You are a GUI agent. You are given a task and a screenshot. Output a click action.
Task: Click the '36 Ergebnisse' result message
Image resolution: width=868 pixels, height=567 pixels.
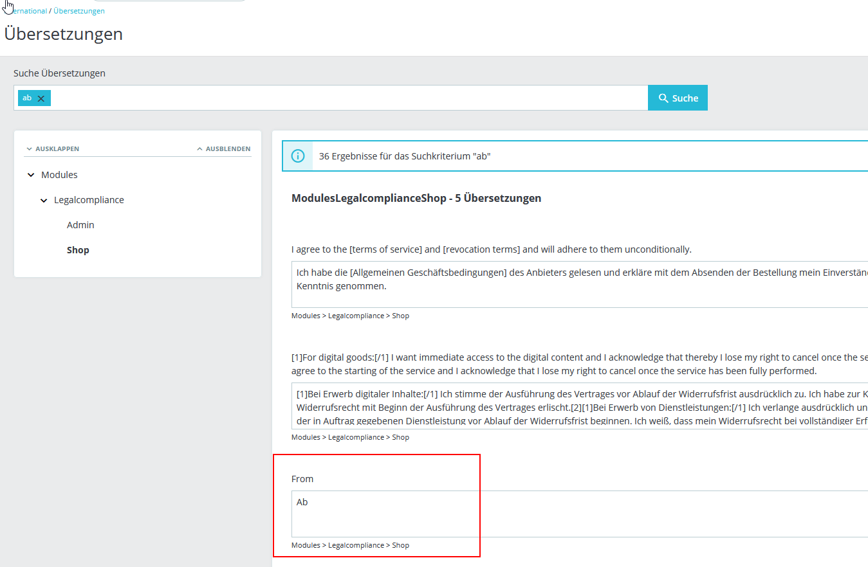(405, 156)
